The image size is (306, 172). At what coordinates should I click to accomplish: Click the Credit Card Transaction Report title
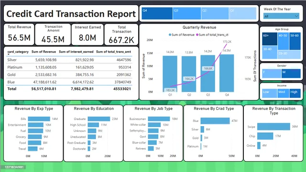71,14
